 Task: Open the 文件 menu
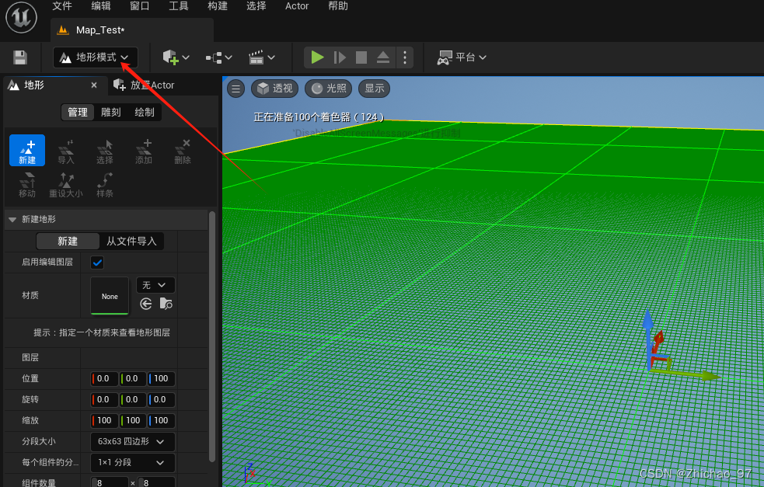pos(62,6)
